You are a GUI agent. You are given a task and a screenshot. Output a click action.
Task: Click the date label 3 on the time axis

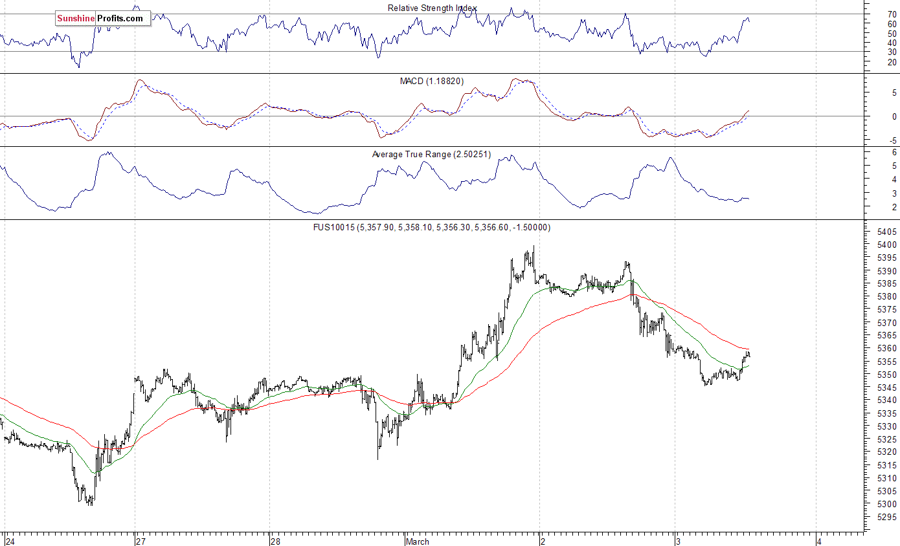678,541
